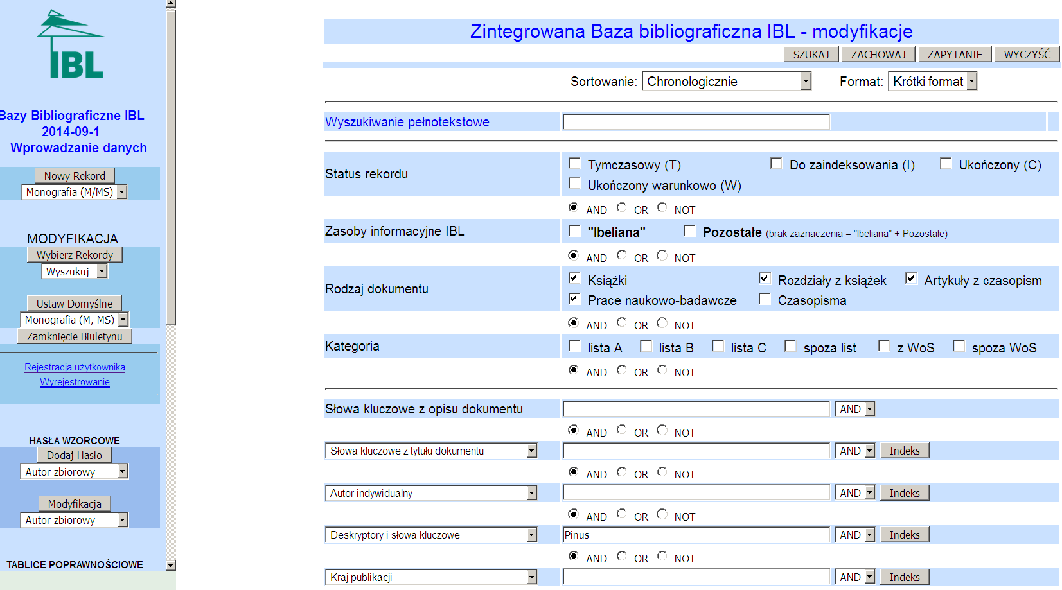Click Indeks button for Kraj publikacji
Viewport: 1062px width, 590px height.
[905, 577]
